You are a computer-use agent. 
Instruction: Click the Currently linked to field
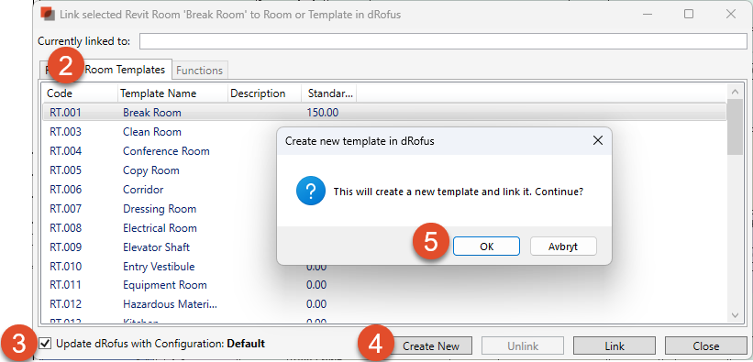point(443,41)
